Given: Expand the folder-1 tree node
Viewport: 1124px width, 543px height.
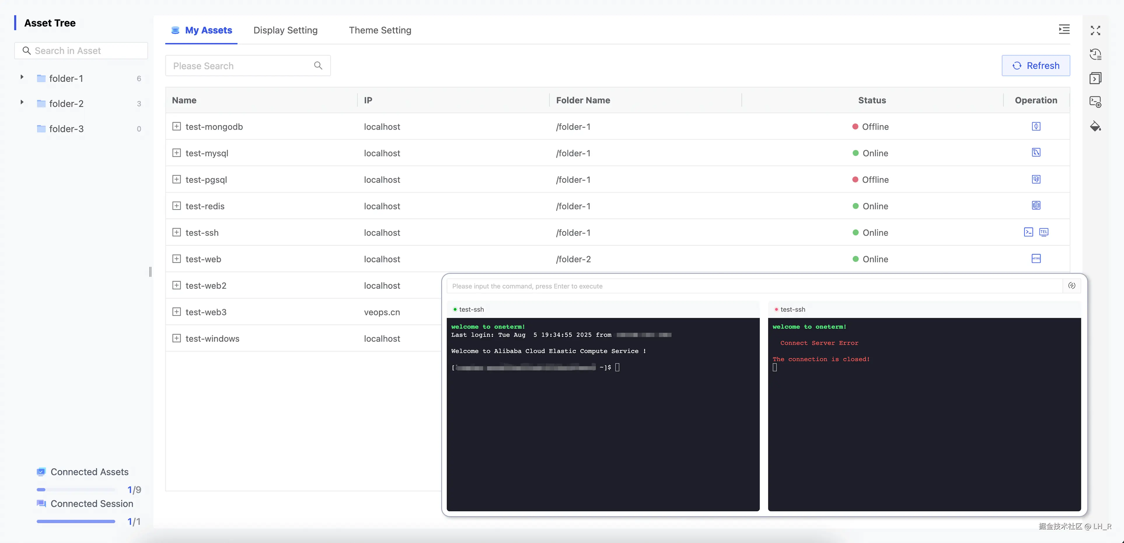Looking at the screenshot, I should 22,77.
